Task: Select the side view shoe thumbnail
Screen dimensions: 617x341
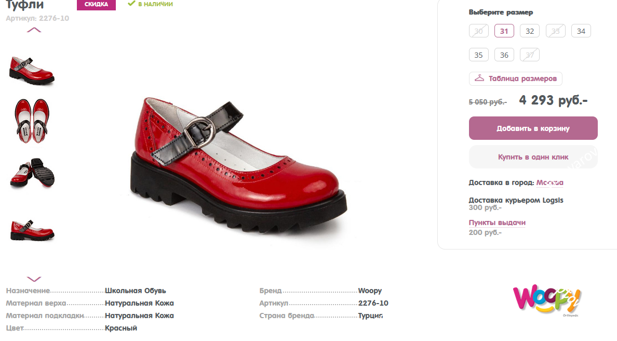Action: [x=32, y=71]
